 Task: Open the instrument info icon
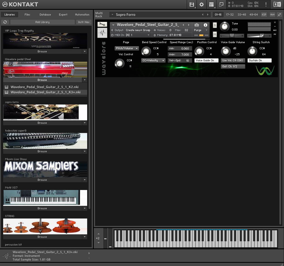[x=205, y=25]
